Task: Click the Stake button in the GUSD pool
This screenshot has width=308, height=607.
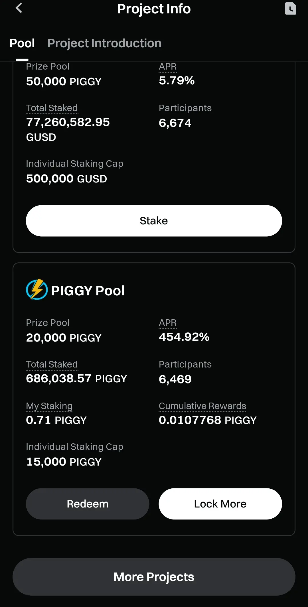Action: (x=154, y=221)
